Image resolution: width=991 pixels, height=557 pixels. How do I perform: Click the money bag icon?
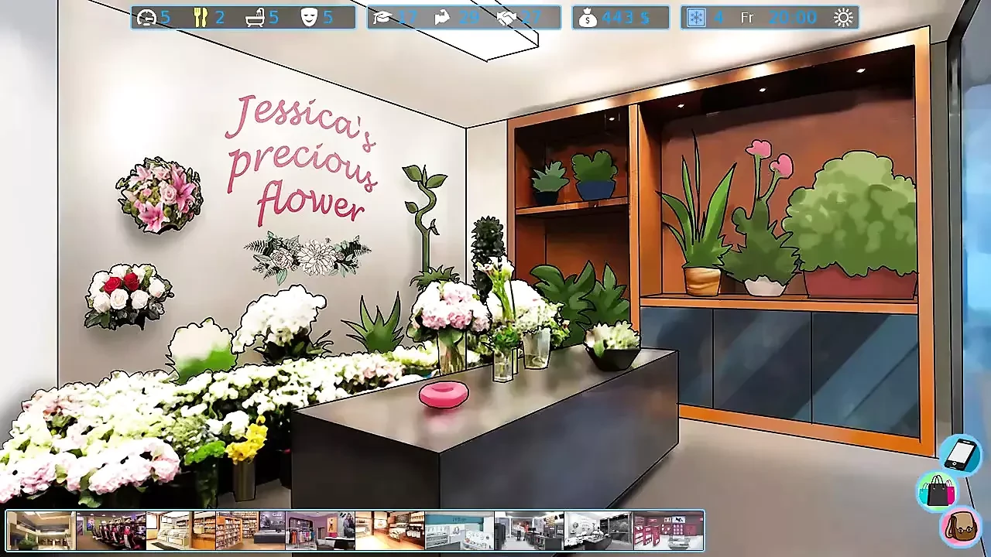pyautogui.click(x=588, y=17)
